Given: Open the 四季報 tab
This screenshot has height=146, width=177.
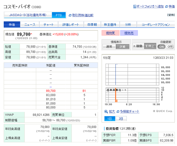Looking at the screenshot, I should click(92, 25).
